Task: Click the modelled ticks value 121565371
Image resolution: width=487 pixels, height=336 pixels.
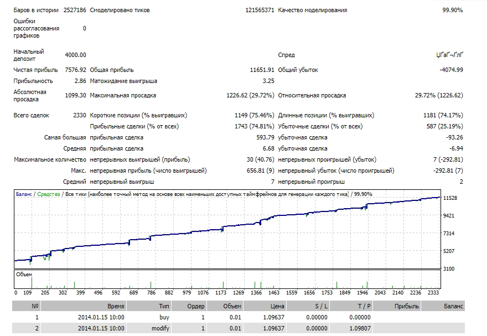Action: pyautogui.click(x=260, y=10)
